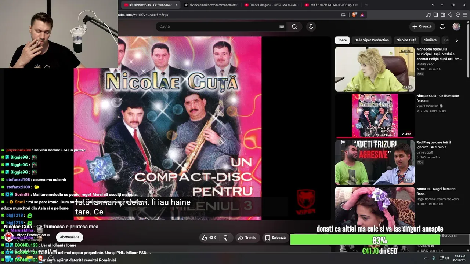Open the Managera Spitalului video thumbnail
470x264 pixels.
375,69
